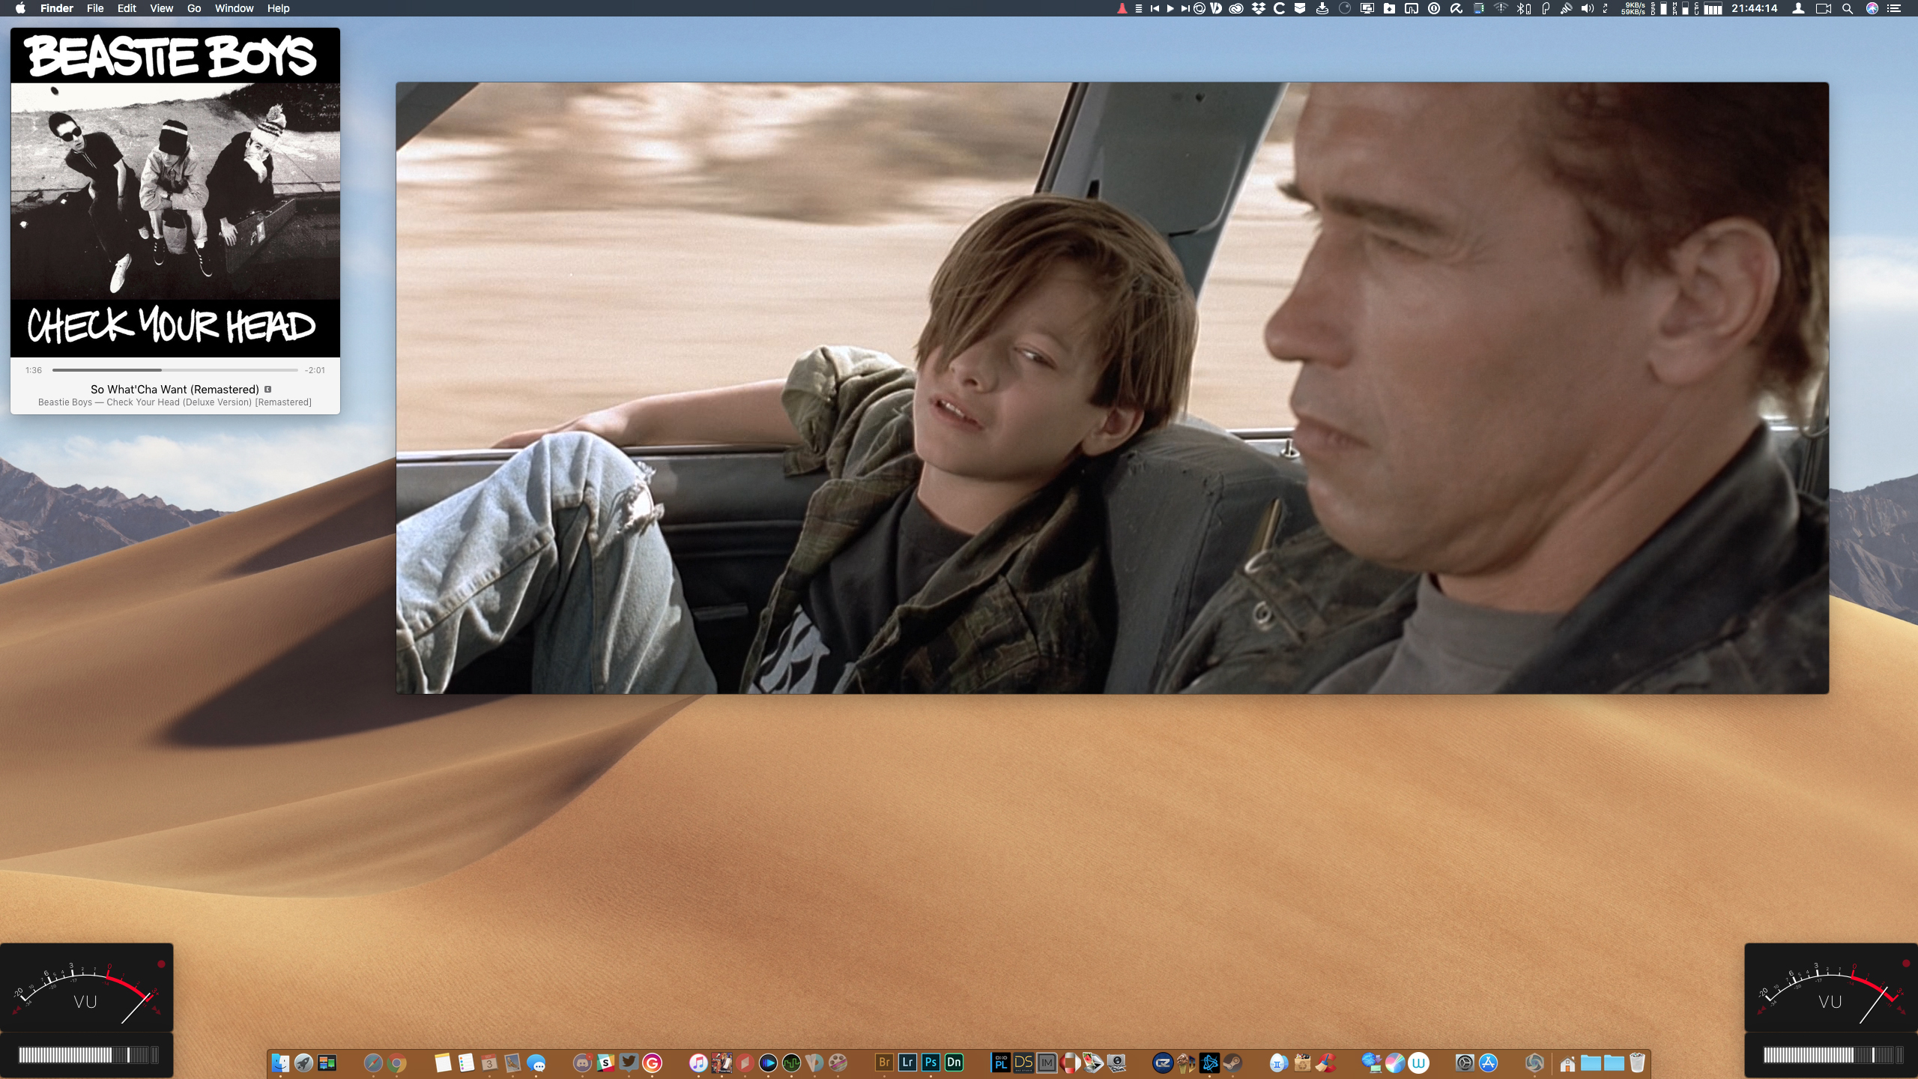The width and height of the screenshot is (1918, 1079).
Task: Click the Beastie Boys album artwork
Action: click(x=175, y=193)
